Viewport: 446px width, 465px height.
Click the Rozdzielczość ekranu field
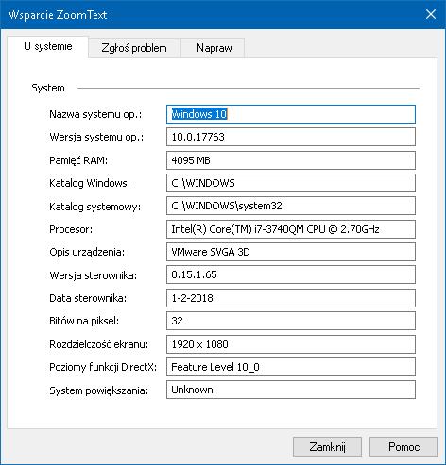click(291, 344)
